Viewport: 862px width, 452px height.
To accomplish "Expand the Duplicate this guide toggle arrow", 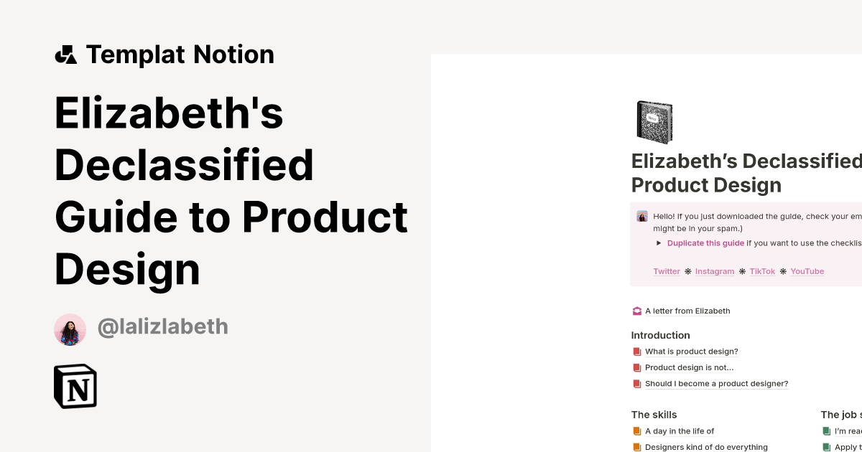I will pos(659,243).
